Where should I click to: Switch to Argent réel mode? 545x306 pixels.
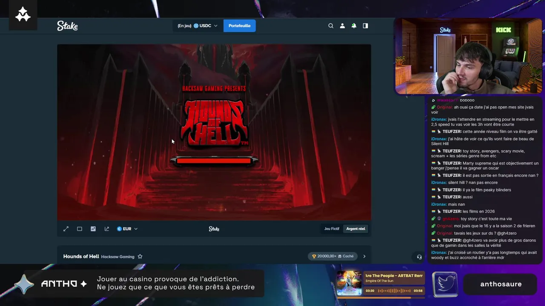coord(356,229)
